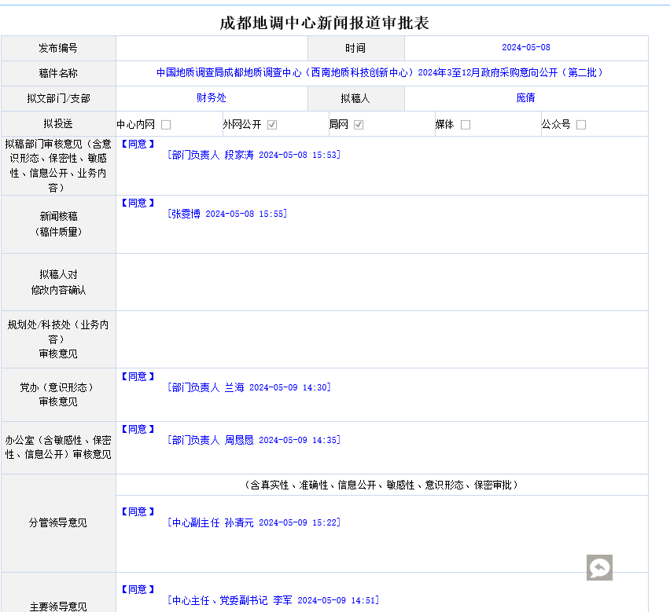670x612 pixels.
Task: Toggle the 外网公开 checkbox
Action: (x=272, y=125)
